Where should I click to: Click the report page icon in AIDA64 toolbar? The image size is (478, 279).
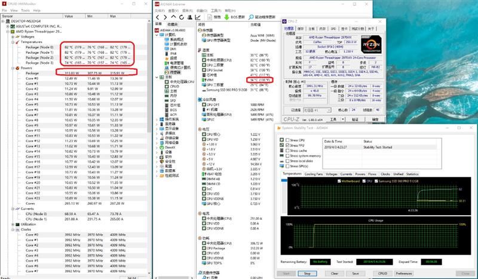[210, 17]
